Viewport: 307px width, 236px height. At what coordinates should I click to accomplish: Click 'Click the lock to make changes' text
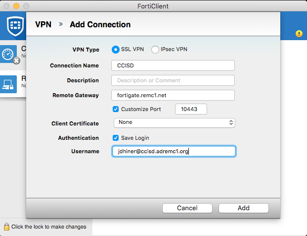(x=49, y=227)
